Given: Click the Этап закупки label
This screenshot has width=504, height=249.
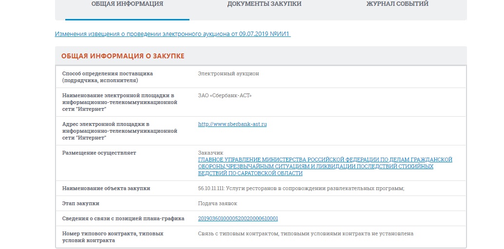Looking at the screenshot, I should pyautogui.click(x=84, y=203).
